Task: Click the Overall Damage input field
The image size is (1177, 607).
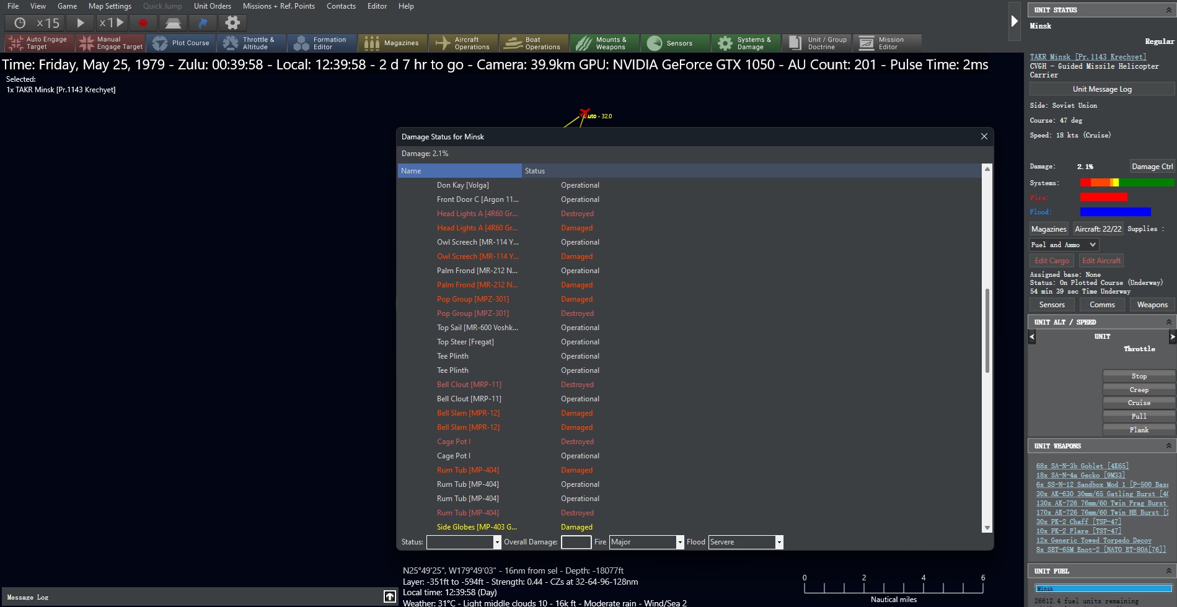Action: tap(576, 542)
